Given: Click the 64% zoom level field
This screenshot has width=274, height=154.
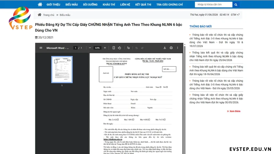Looking at the screenshot, I should [97, 48].
